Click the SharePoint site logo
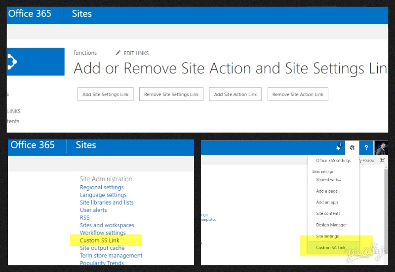Screen dimensions: 395x272 36,62
